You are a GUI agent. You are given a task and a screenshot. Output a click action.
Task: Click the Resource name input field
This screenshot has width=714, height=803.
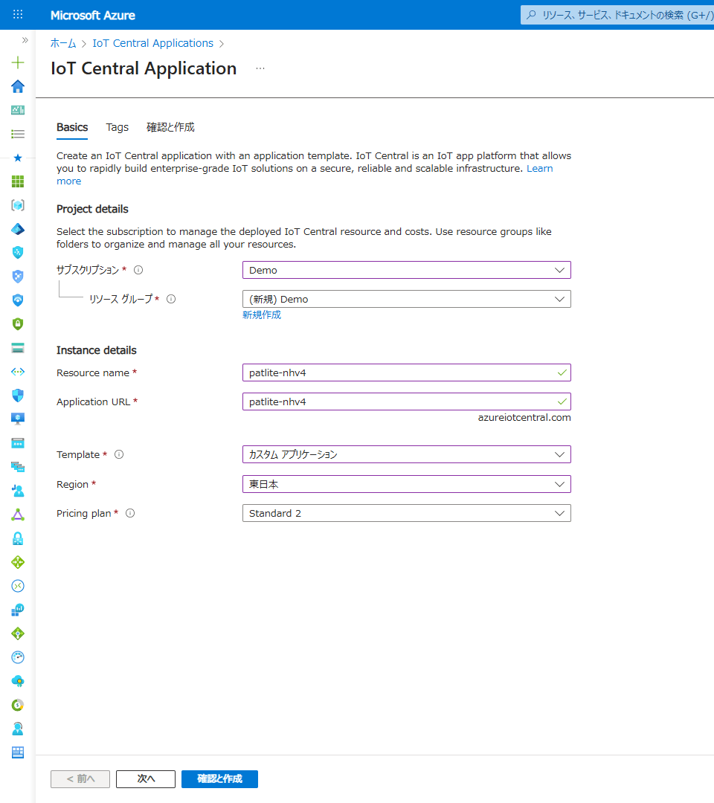coord(407,373)
